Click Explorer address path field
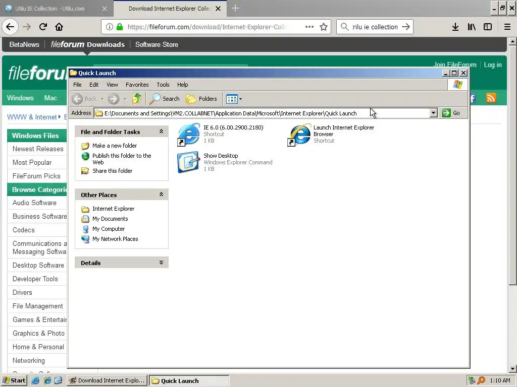 [x=262, y=113]
